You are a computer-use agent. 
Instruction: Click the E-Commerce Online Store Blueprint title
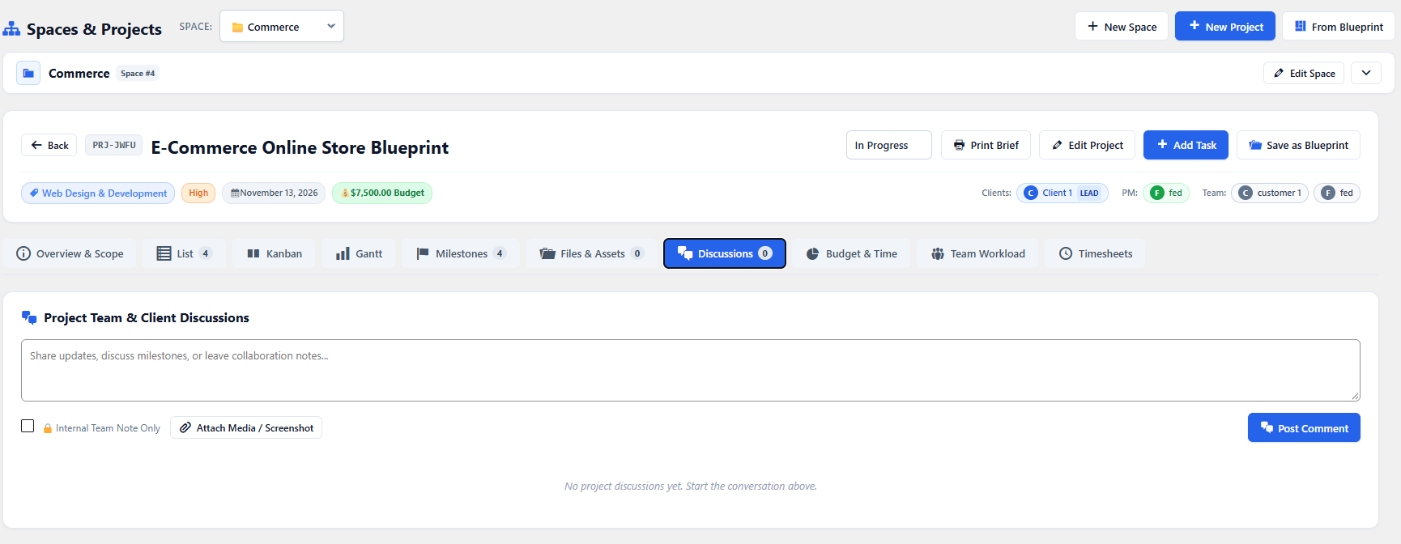pos(300,147)
